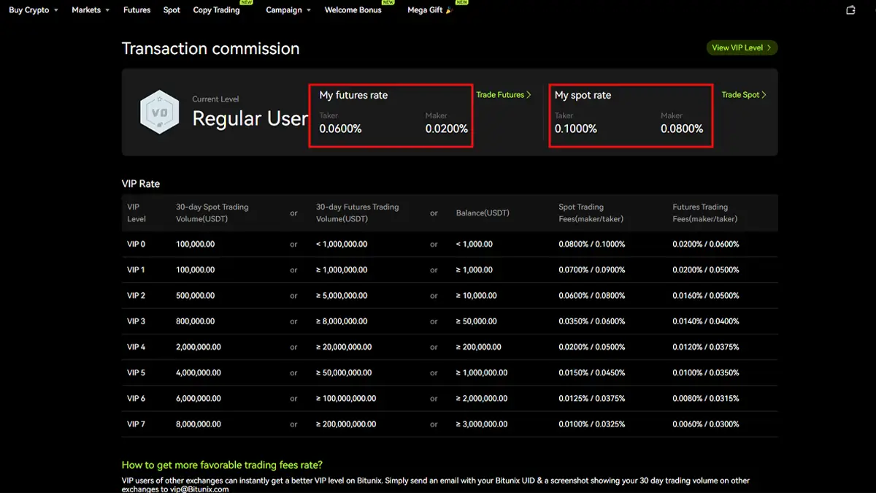Viewport: 876px width, 493px height.
Task: Click VIP 2 spot volume 500,000.00
Action: [195, 296]
